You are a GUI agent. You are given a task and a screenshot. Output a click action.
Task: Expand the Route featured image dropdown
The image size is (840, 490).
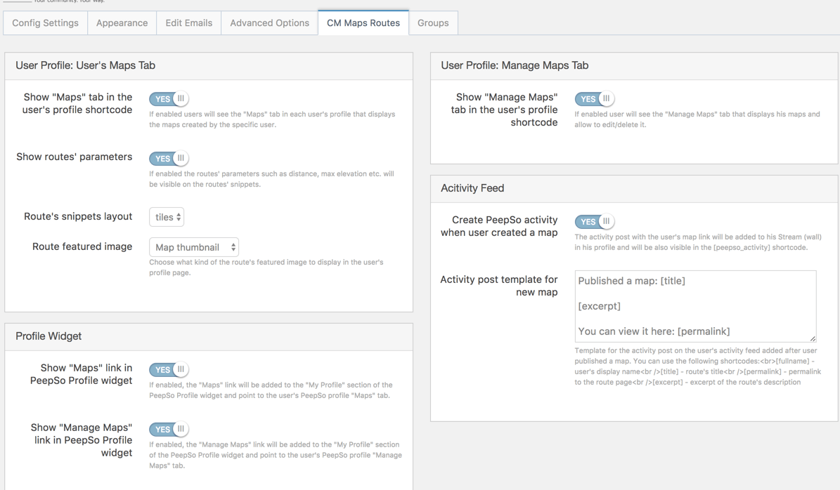point(194,248)
